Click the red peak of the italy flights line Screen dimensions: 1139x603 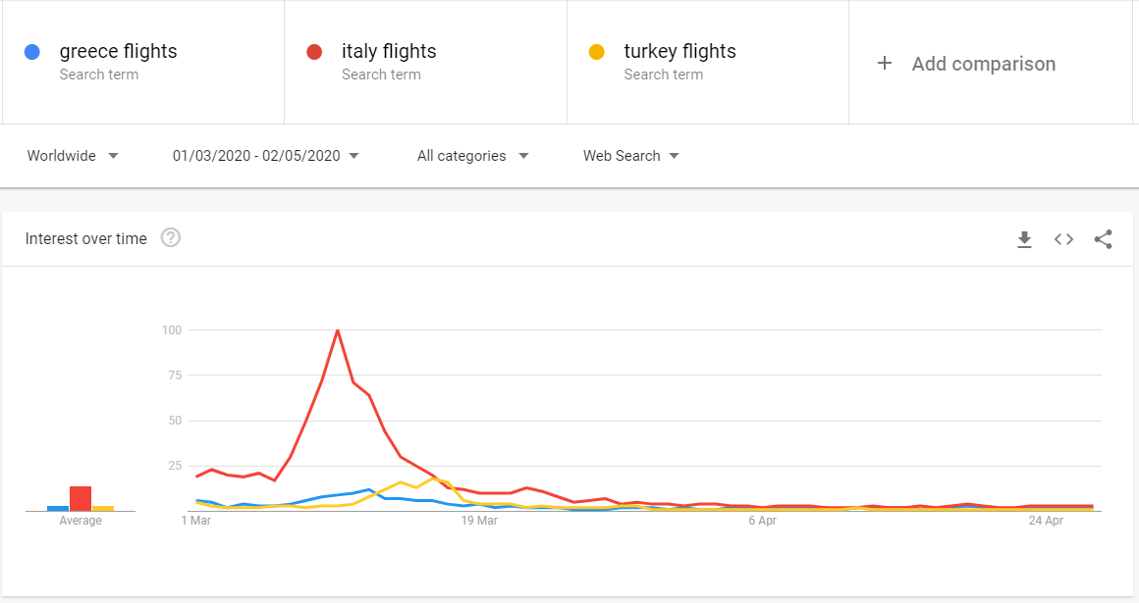point(338,330)
